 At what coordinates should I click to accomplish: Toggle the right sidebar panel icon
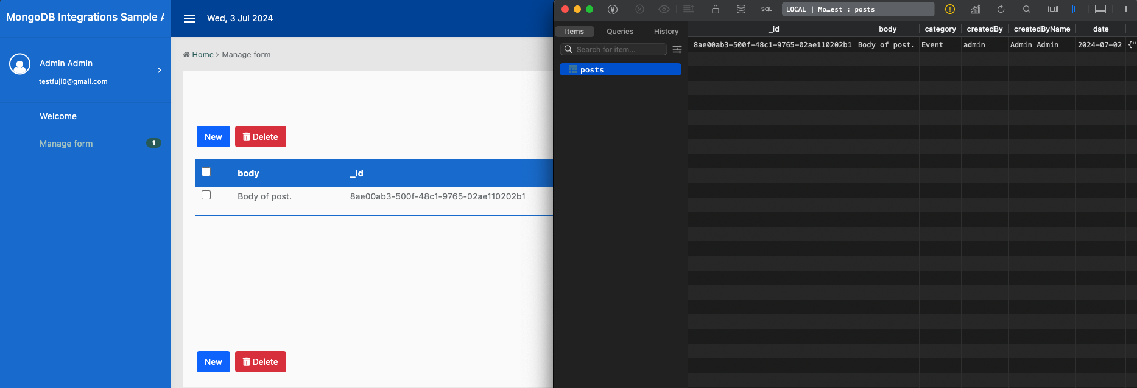pos(1123,9)
